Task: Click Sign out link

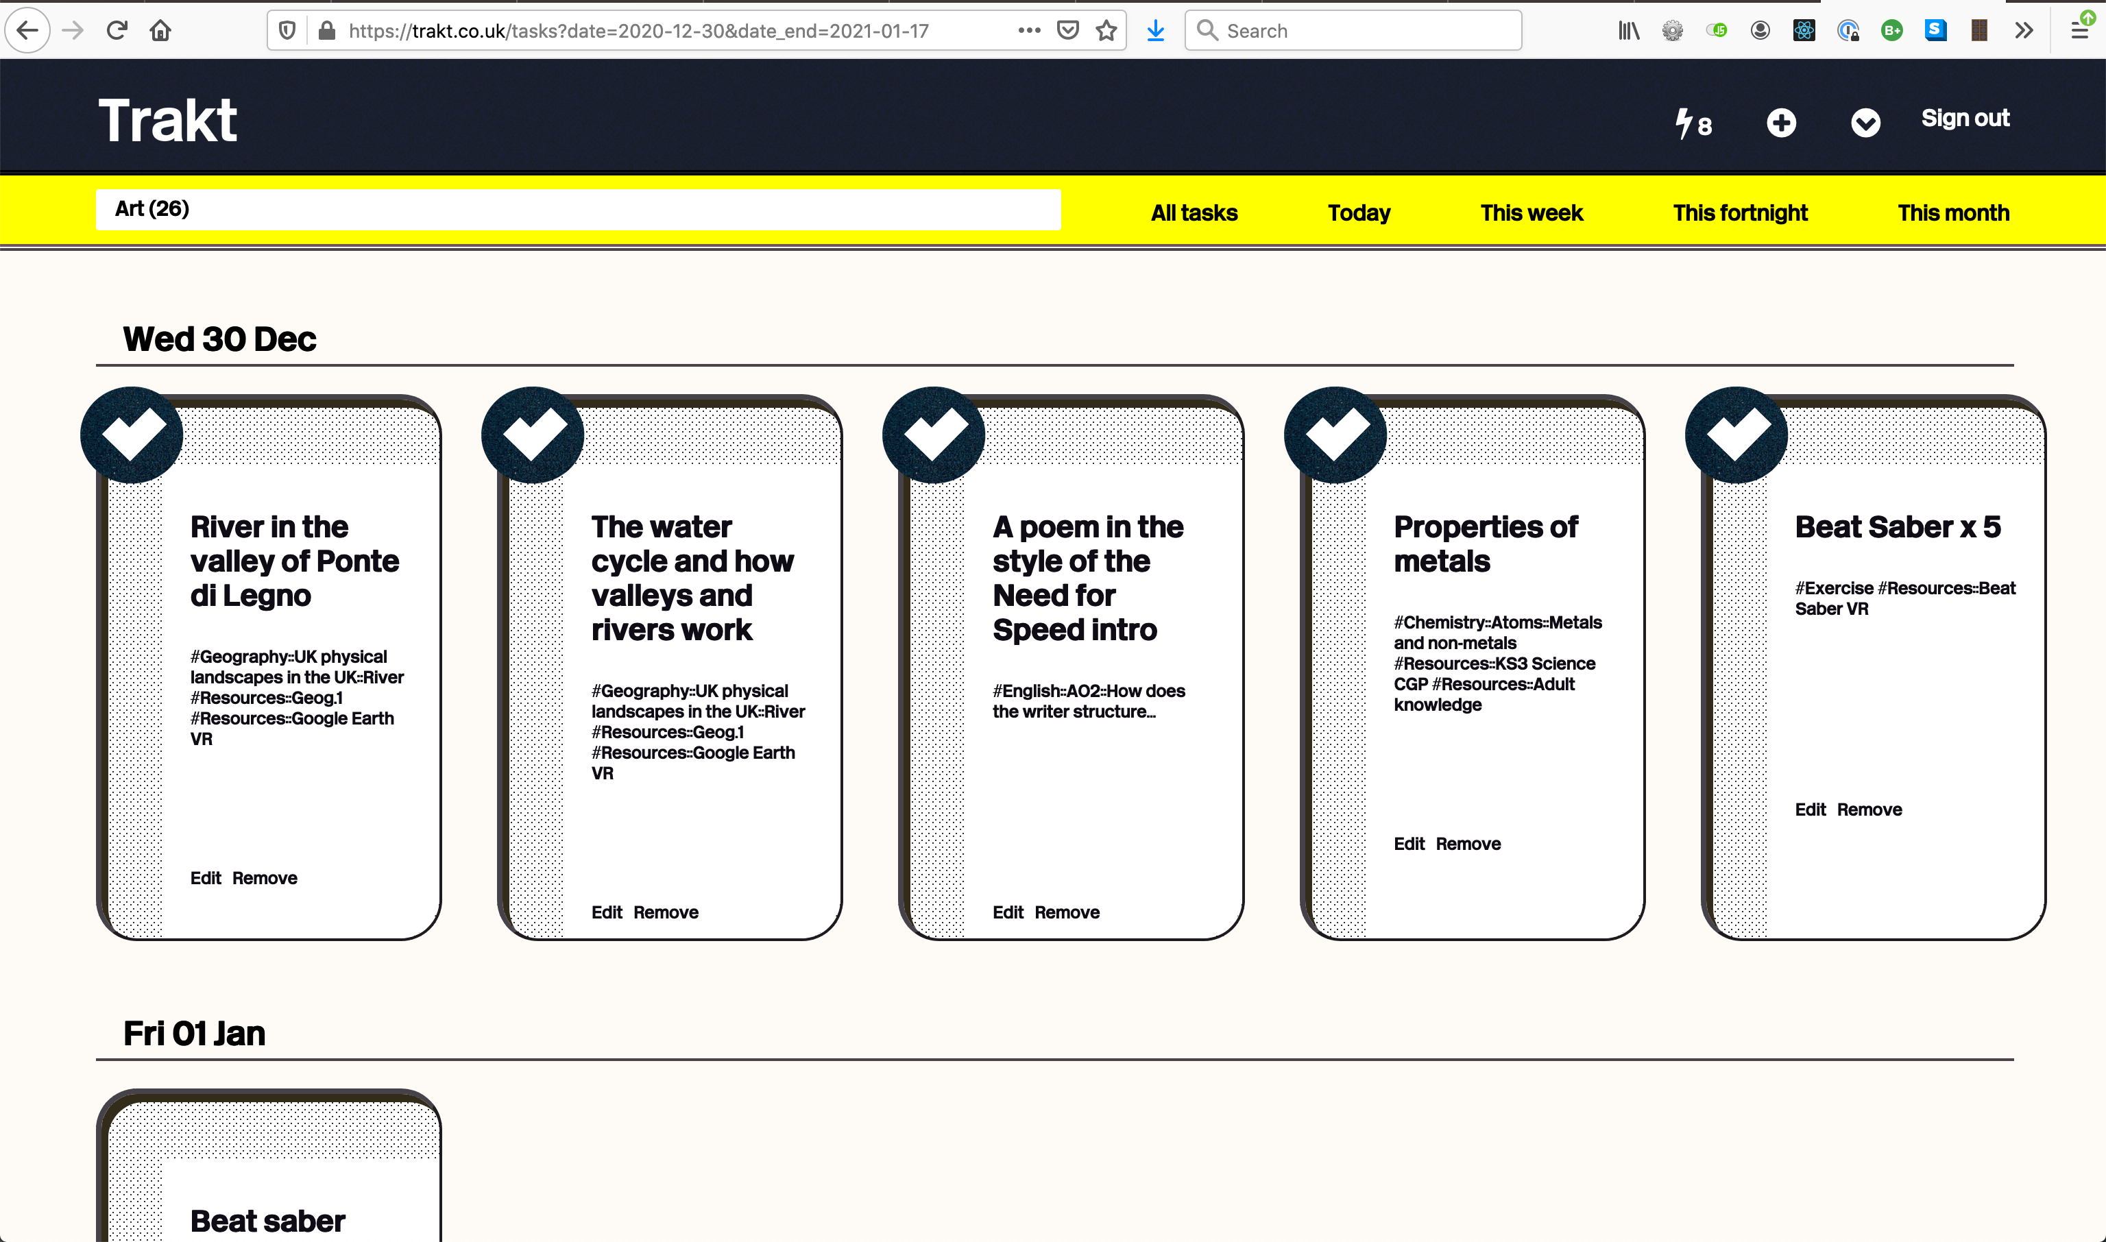Action: pyautogui.click(x=1965, y=118)
